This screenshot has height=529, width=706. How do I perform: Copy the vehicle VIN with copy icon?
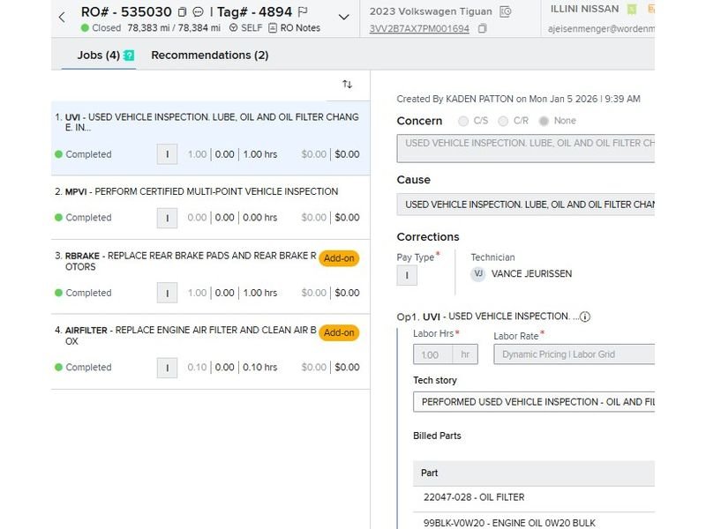(483, 28)
